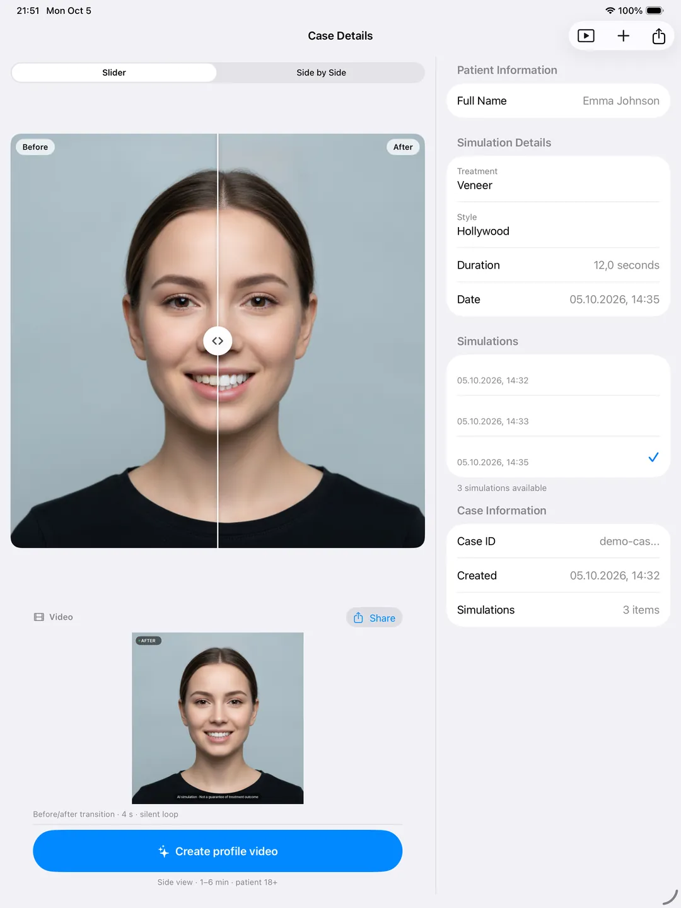Tap the checkmark on selected simulation
This screenshot has width=681, height=908.
click(653, 457)
